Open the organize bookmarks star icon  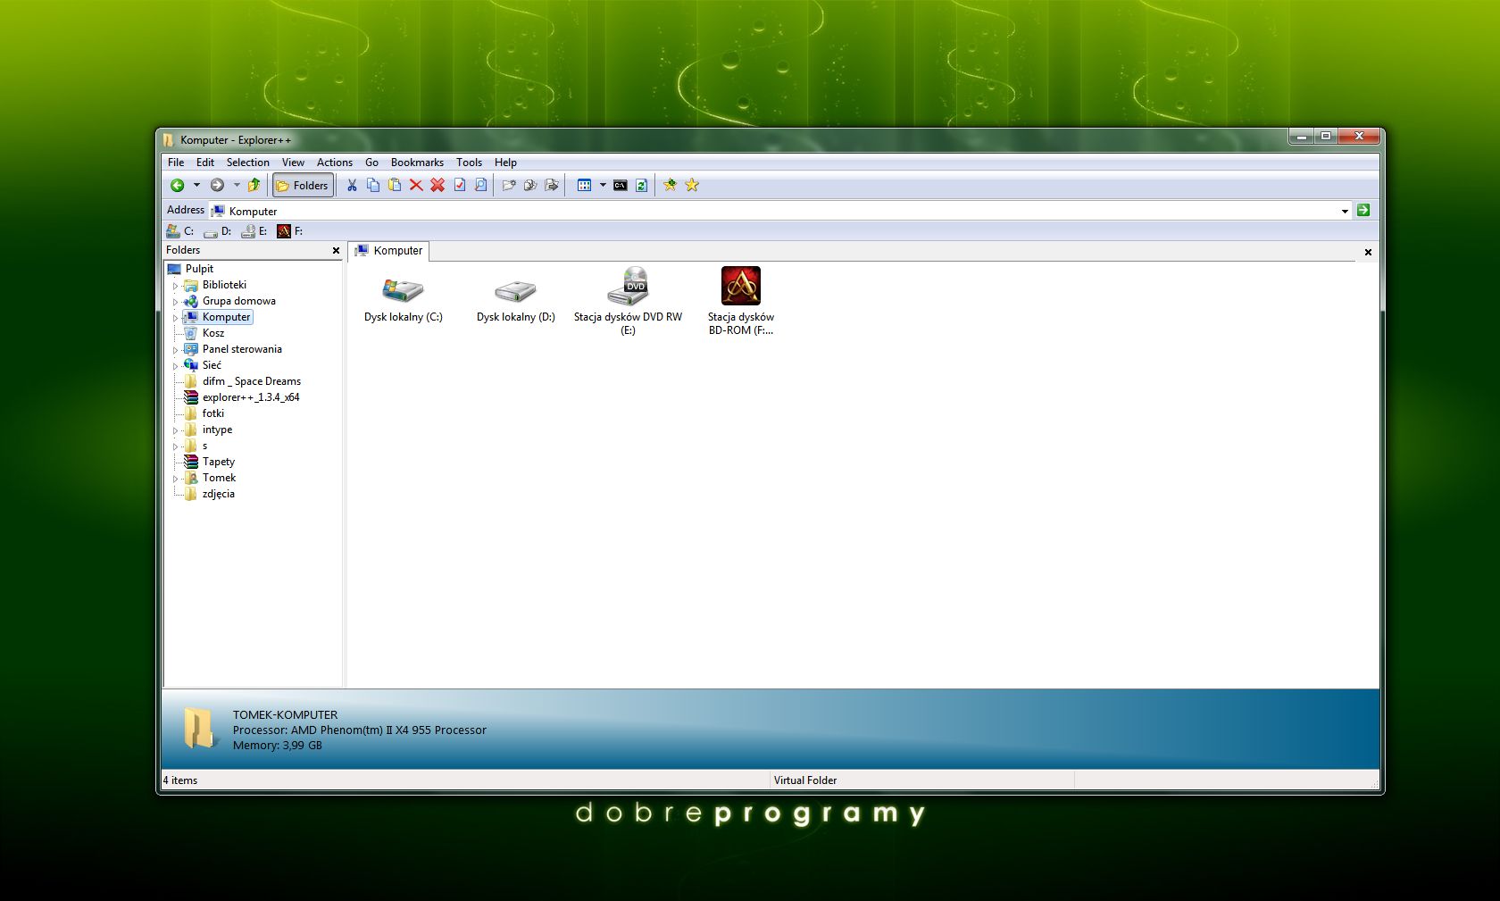click(692, 186)
